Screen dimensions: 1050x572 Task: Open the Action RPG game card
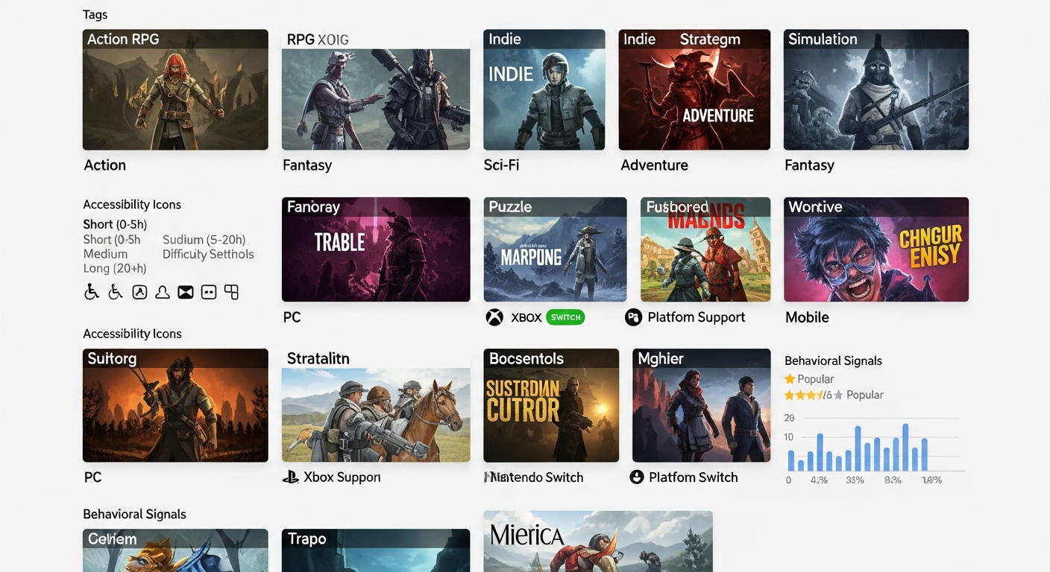coord(175,89)
